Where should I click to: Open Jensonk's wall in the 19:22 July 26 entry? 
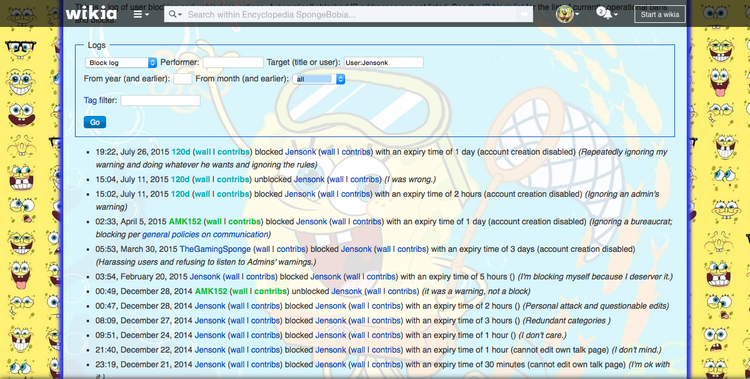pyautogui.click(x=328, y=152)
